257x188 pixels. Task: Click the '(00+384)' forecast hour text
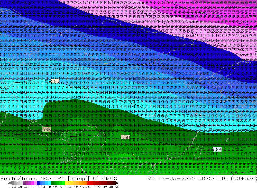tap(244, 178)
